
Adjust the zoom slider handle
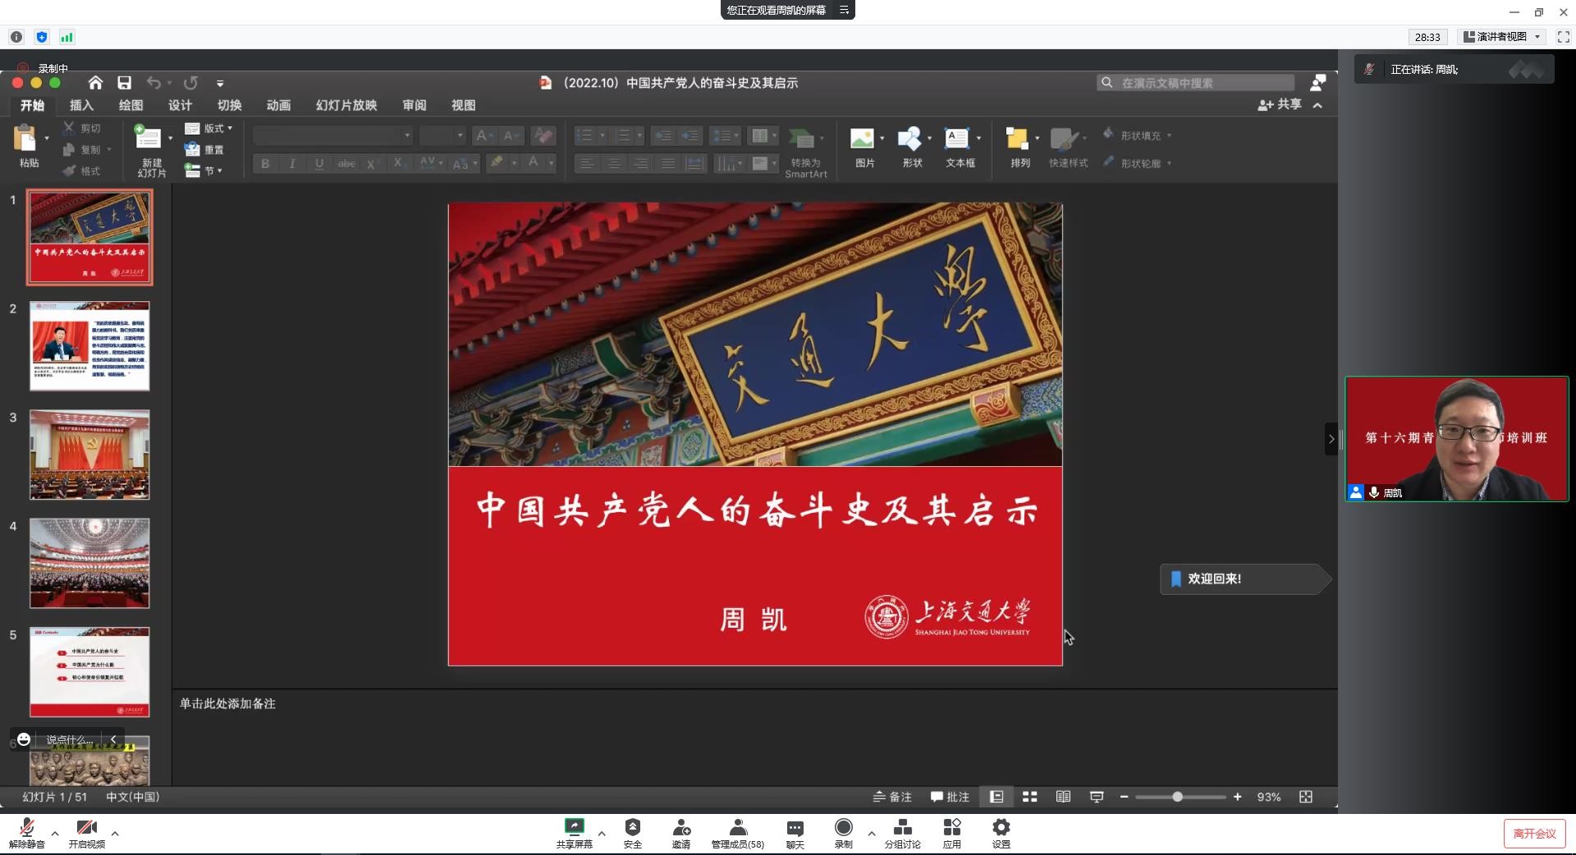1177,797
